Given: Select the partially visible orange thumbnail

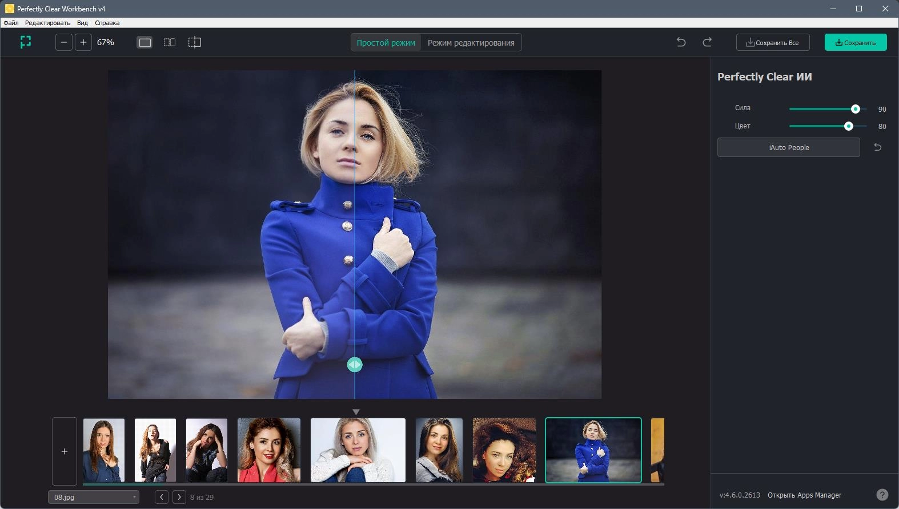Looking at the screenshot, I should tap(657, 450).
